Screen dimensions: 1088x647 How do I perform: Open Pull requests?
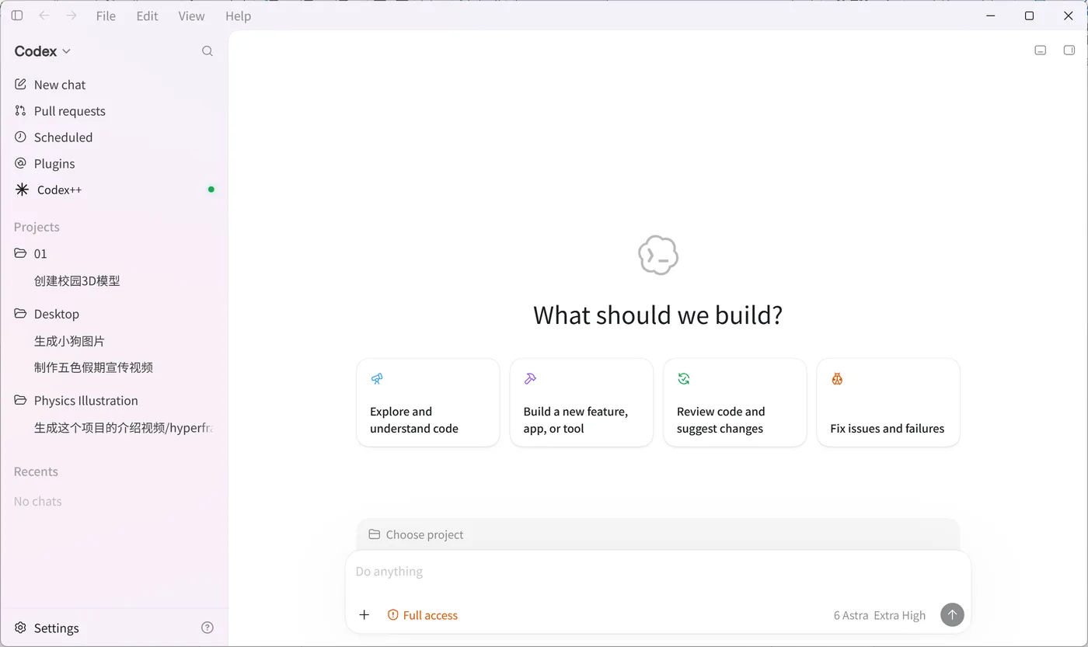point(114,111)
